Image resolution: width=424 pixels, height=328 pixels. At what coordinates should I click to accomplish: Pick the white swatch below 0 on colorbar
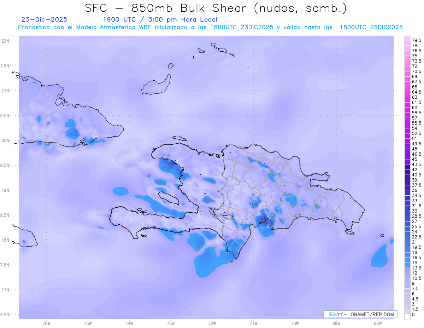[x=407, y=317]
